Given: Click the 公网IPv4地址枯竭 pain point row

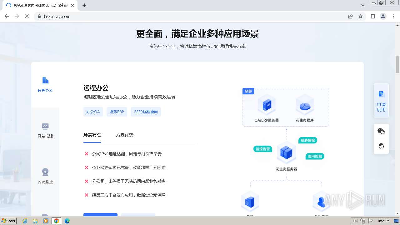Looking at the screenshot, I should click(x=123, y=154).
